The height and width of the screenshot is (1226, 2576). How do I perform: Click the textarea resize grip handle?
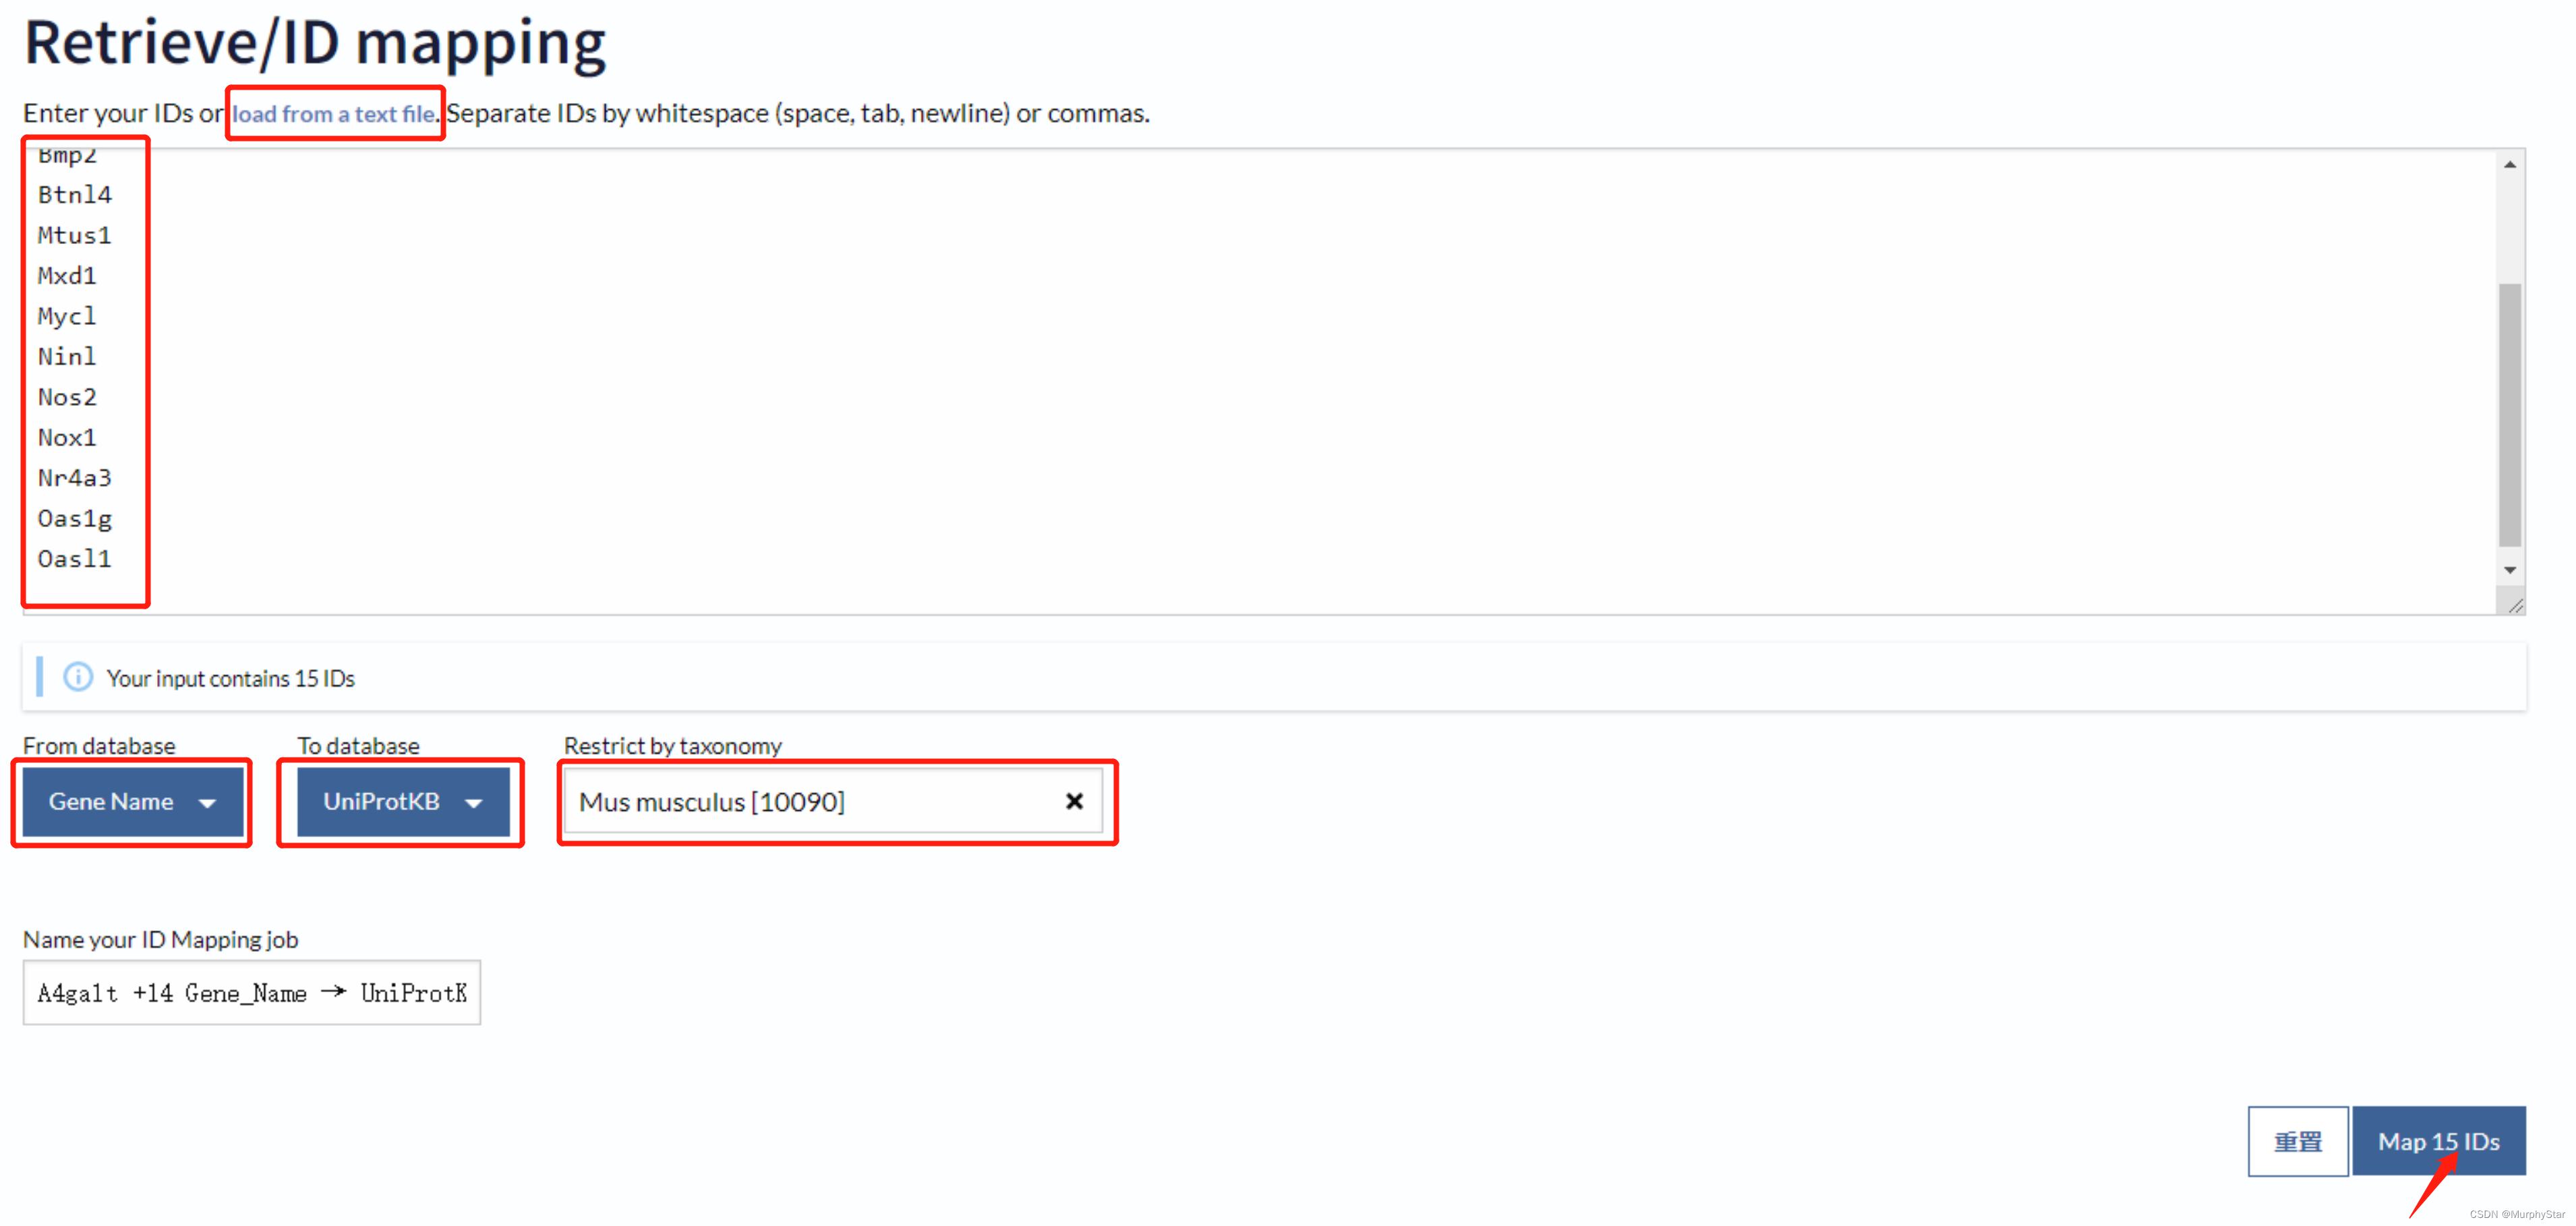click(x=2514, y=605)
